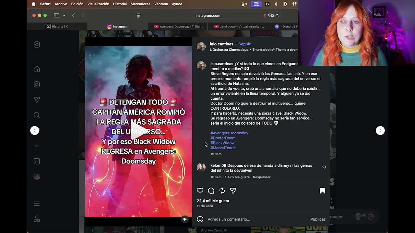Click the Agrega un comentario field
This screenshot has height=233, width=415.
[257, 219]
